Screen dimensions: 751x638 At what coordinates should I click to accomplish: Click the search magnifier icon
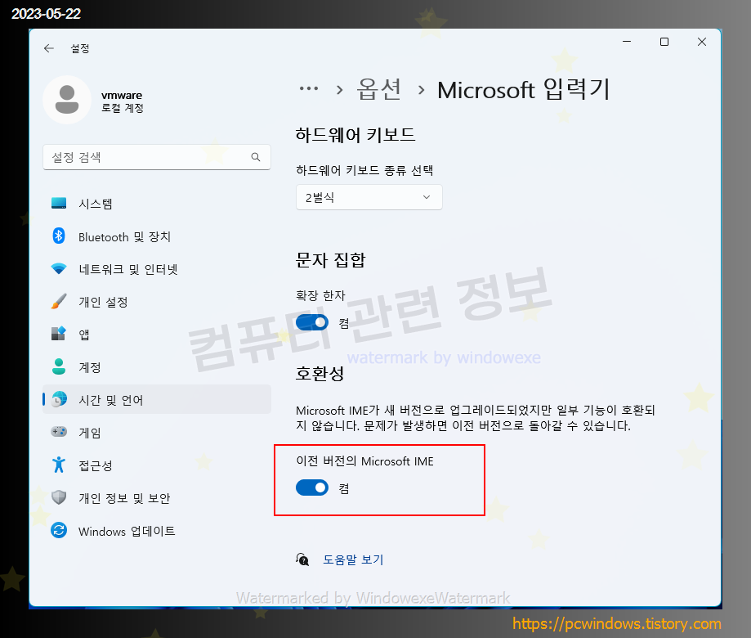(256, 157)
